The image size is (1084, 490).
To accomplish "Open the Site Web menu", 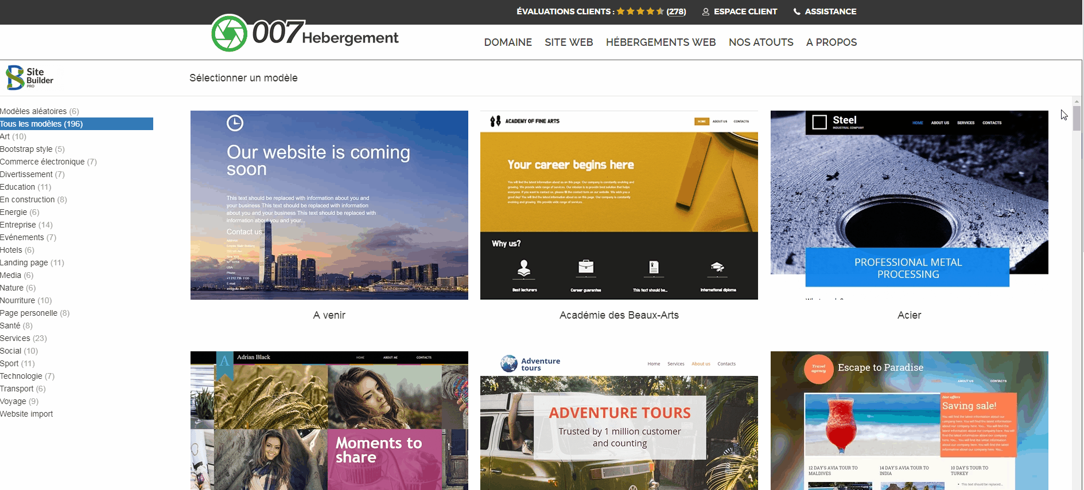I will [569, 42].
